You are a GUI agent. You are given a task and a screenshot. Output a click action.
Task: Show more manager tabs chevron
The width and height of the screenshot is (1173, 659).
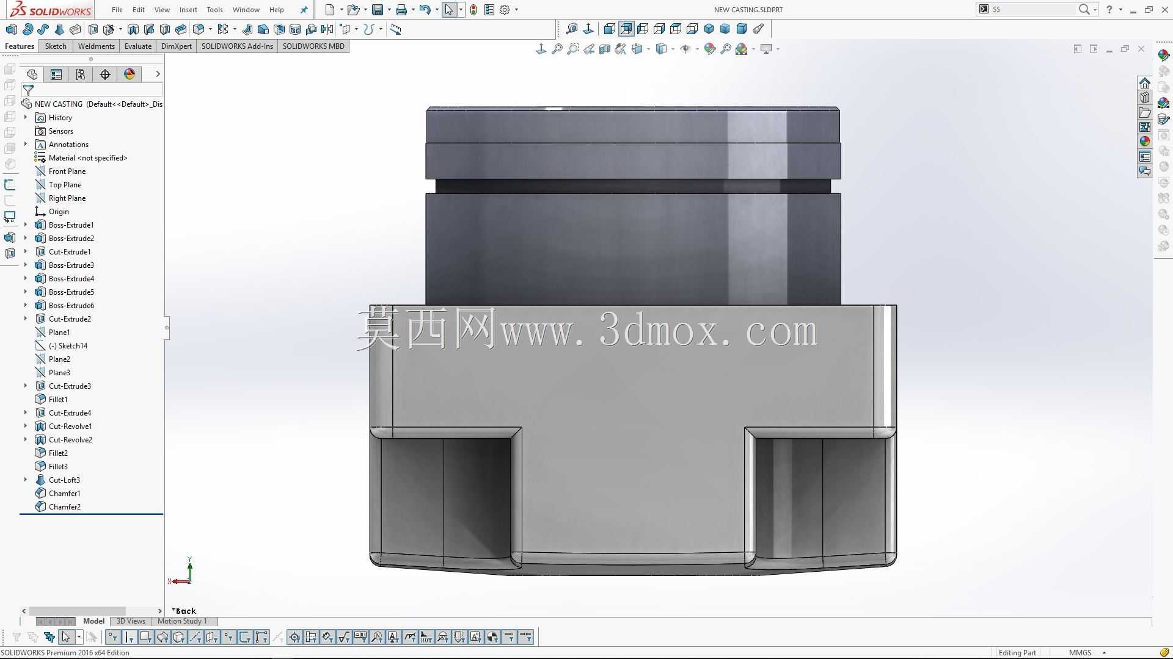(x=158, y=74)
